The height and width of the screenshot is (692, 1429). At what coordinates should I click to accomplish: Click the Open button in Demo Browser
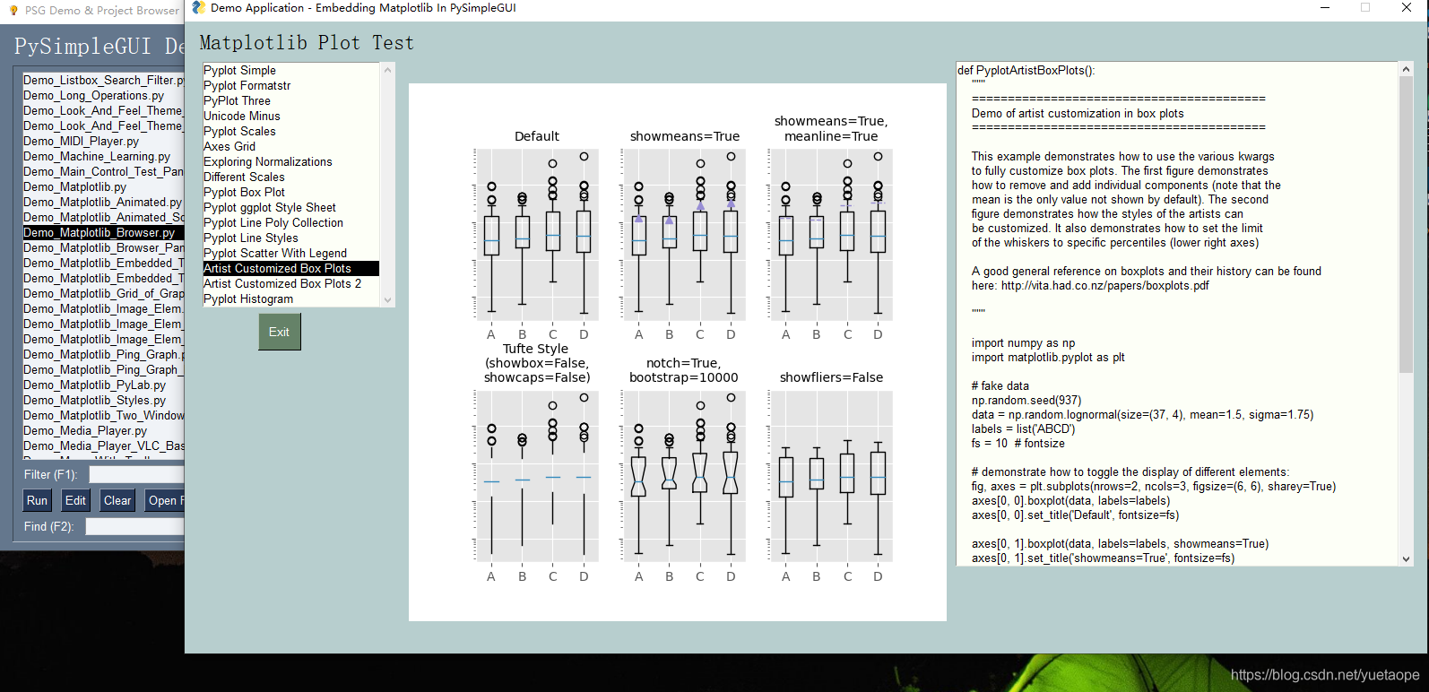click(x=165, y=500)
